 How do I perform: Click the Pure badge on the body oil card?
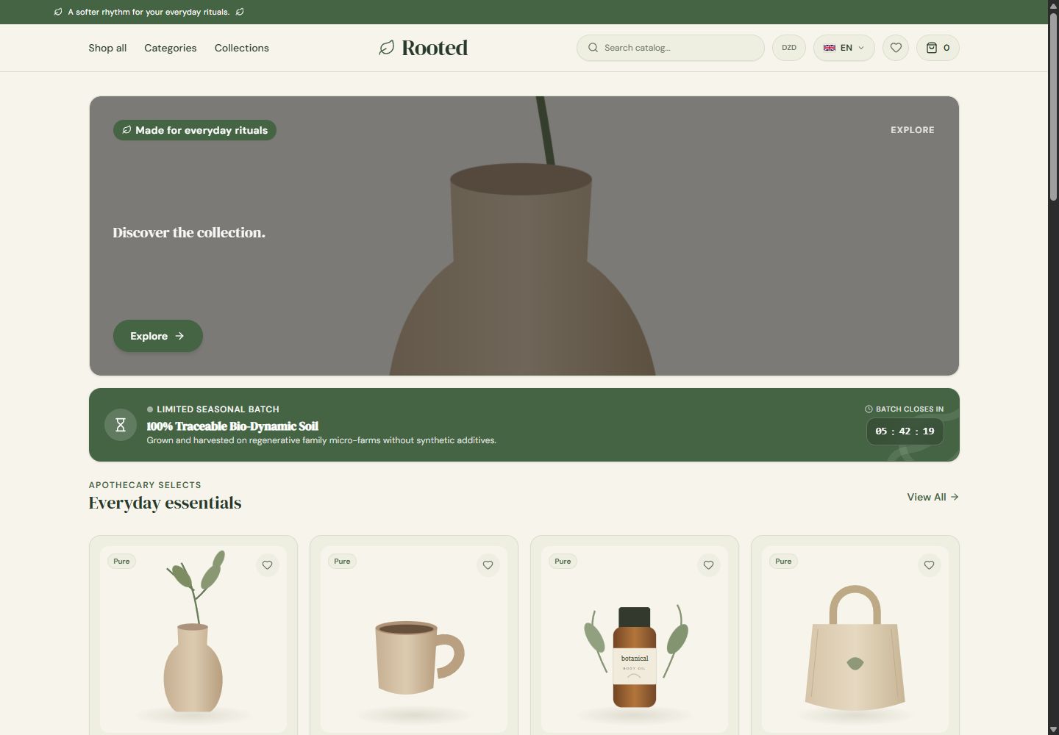click(563, 562)
